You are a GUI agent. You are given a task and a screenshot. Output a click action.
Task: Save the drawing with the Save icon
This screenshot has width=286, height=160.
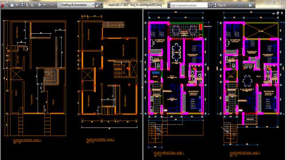(x=22, y=5)
